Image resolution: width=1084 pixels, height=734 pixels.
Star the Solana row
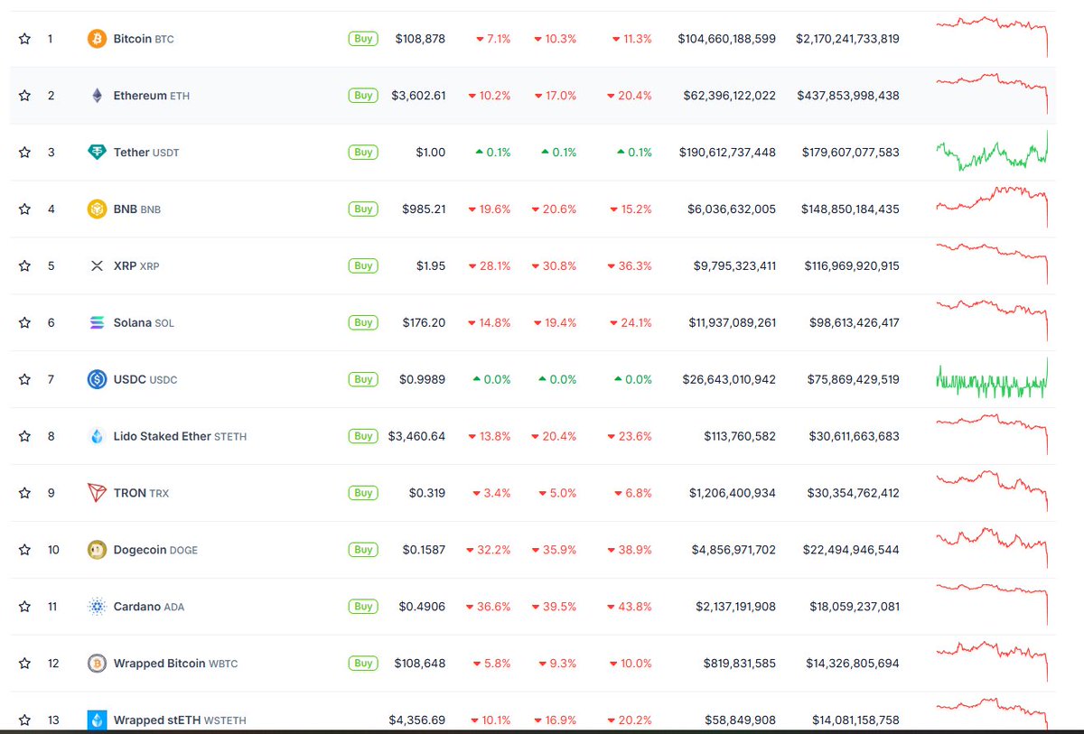(x=25, y=323)
